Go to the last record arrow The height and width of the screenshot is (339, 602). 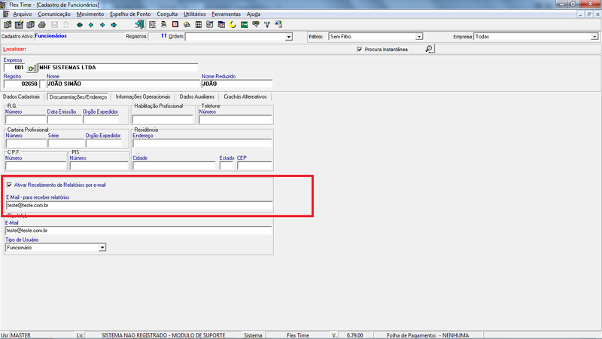(x=114, y=25)
